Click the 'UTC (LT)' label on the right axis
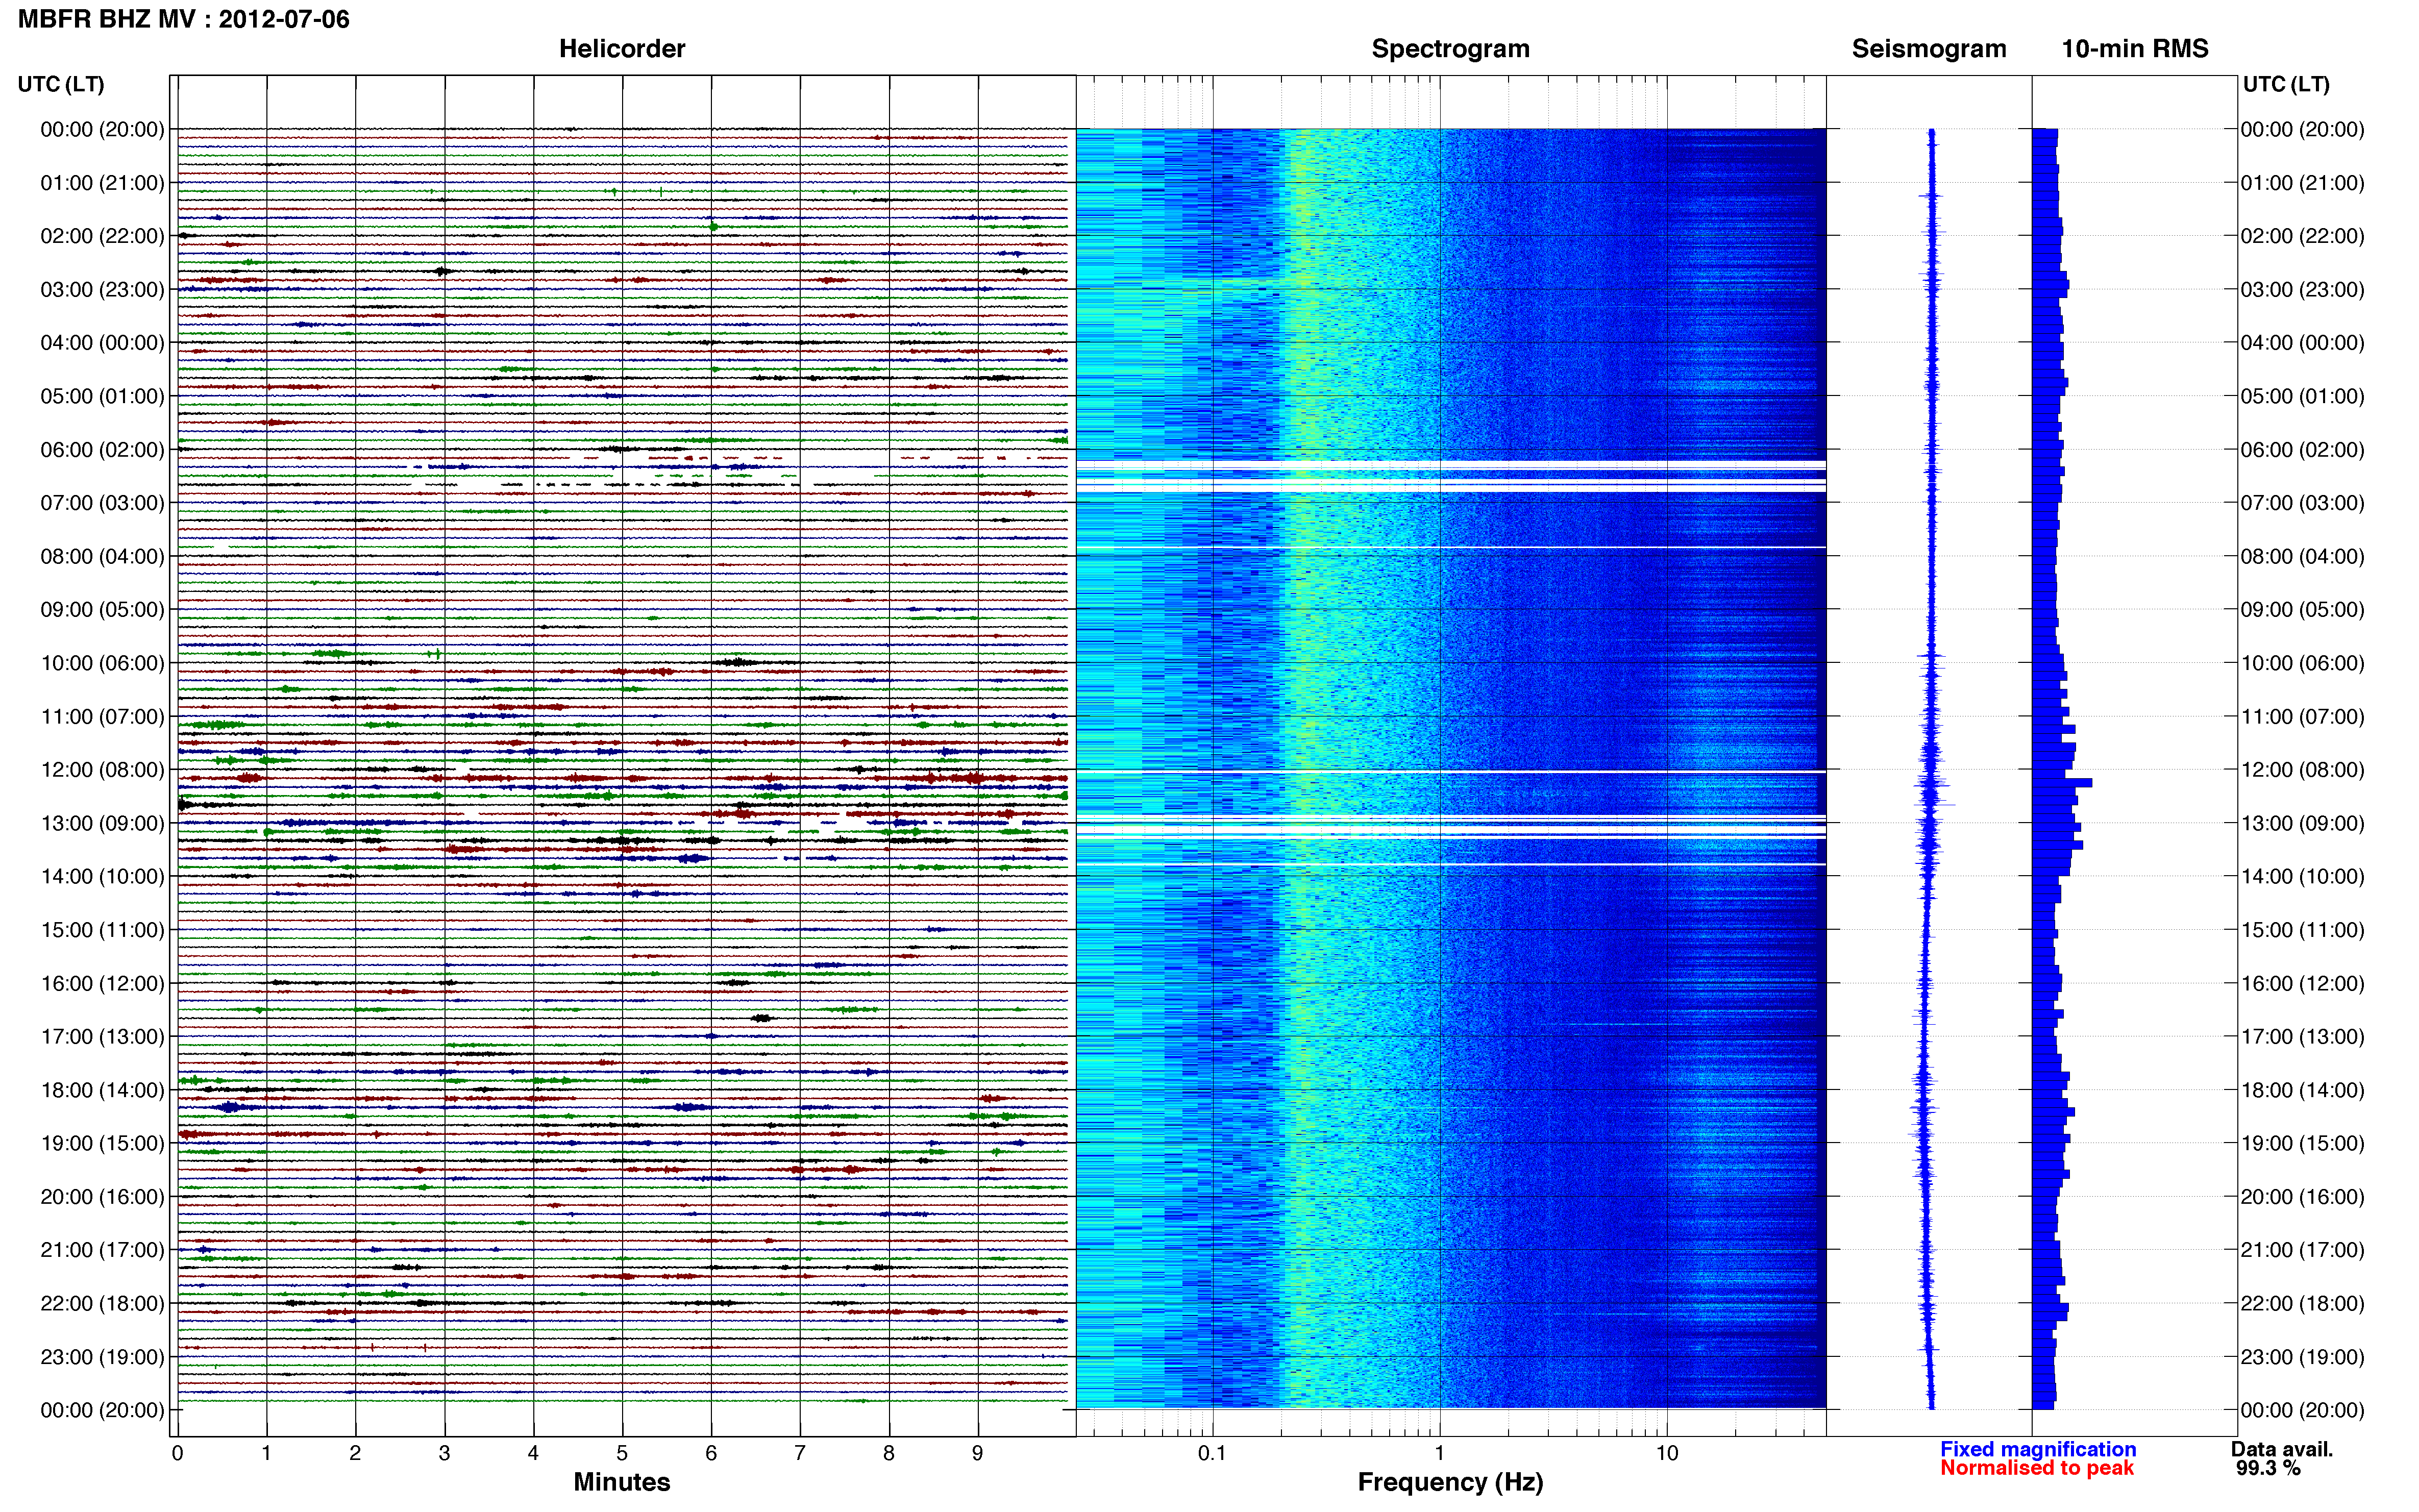This screenshot has width=2419, height=1512. (x=2286, y=84)
